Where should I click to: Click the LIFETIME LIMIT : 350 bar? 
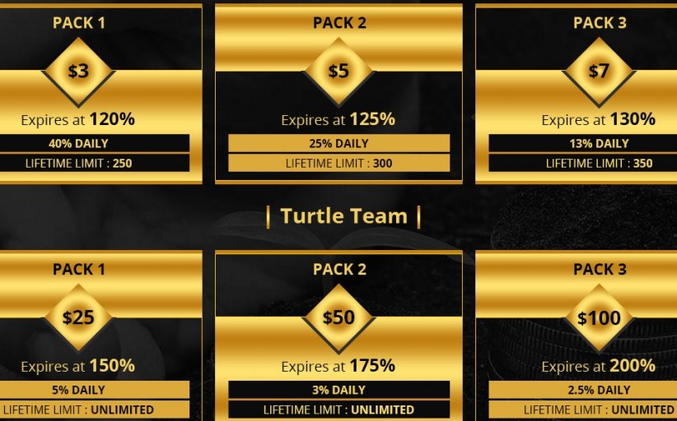599,163
